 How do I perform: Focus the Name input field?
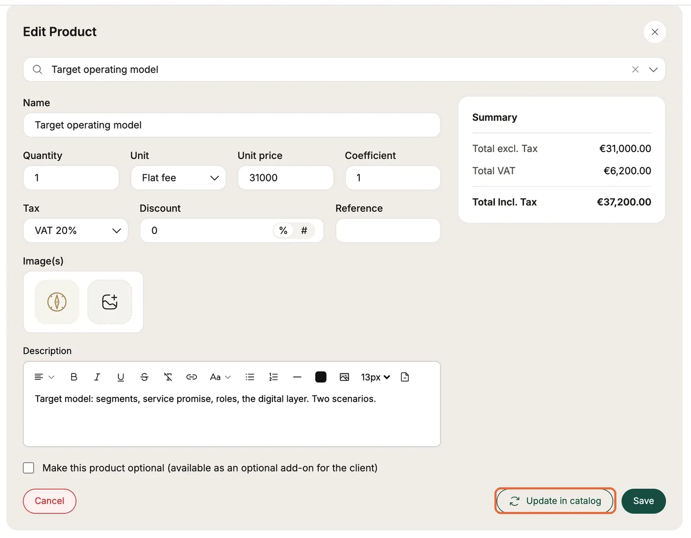231,125
